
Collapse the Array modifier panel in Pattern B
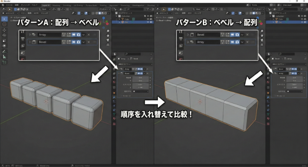[x=273, y=73]
